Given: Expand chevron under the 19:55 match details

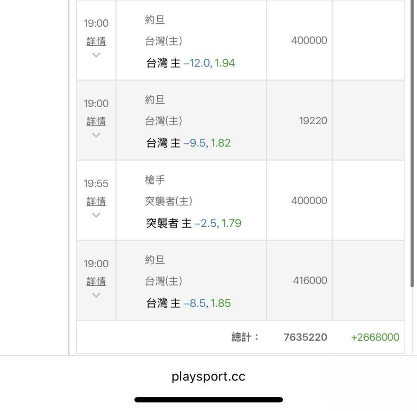Looking at the screenshot, I should [x=96, y=215].
